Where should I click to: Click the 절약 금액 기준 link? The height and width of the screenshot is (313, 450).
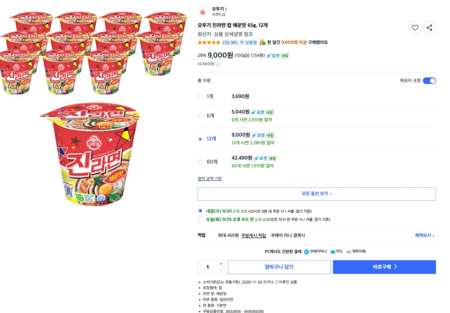(x=210, y=179)
